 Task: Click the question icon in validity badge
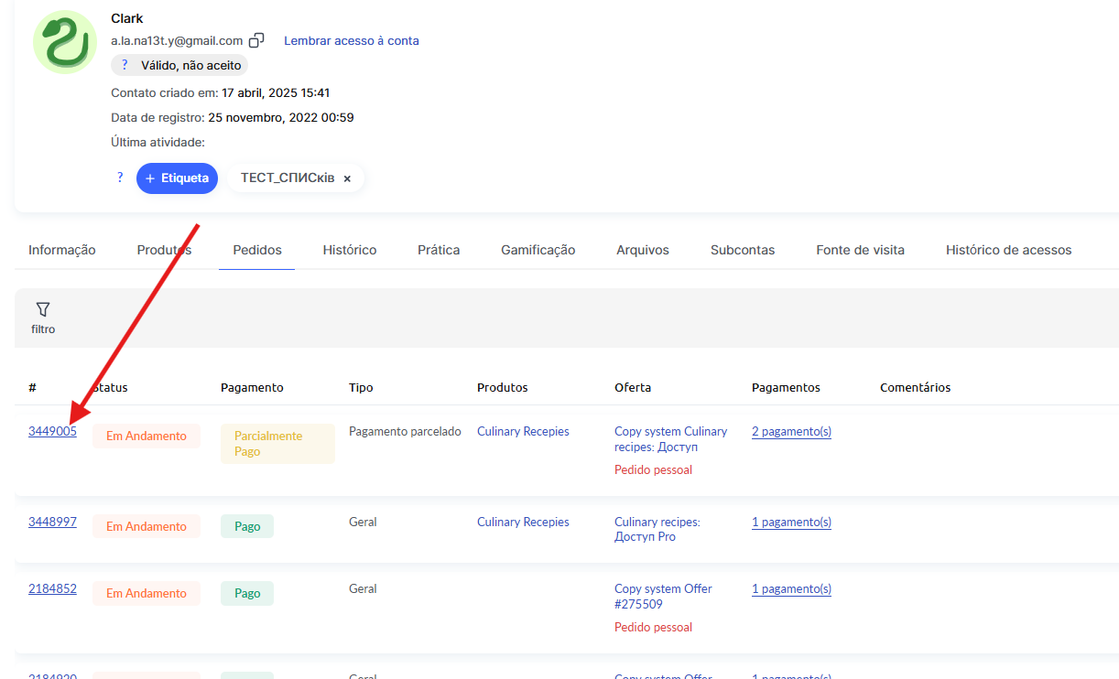coord(125,65)
